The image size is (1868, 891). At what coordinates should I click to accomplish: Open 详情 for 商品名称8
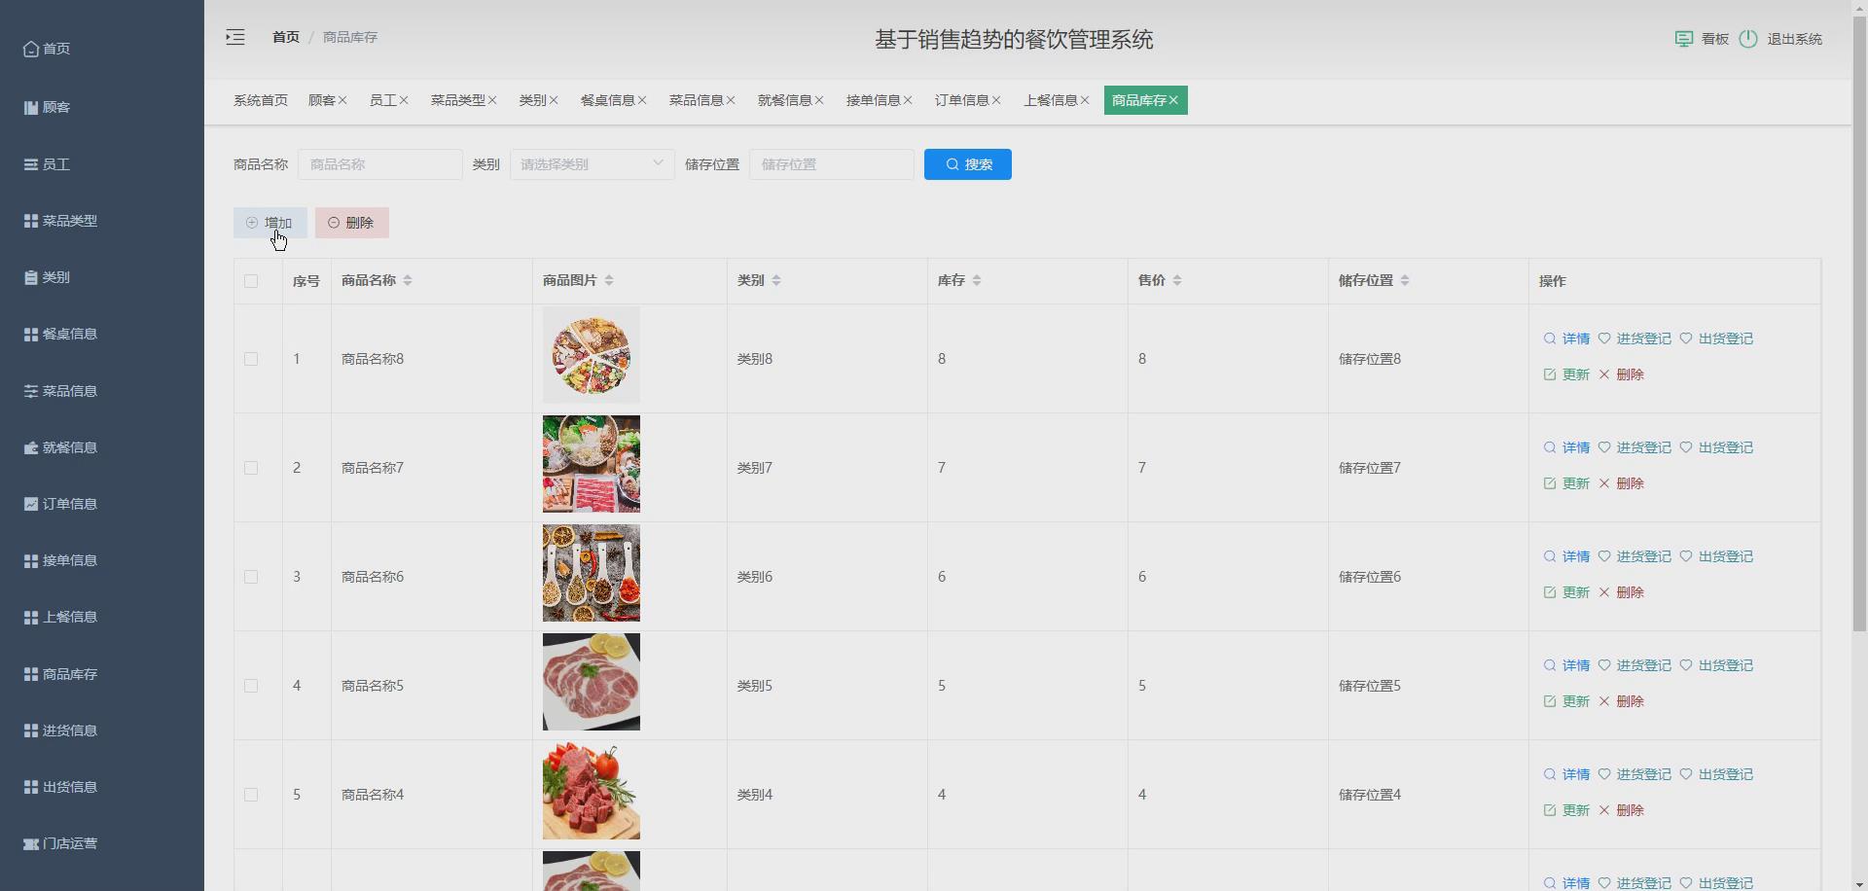click(1575, 339)
